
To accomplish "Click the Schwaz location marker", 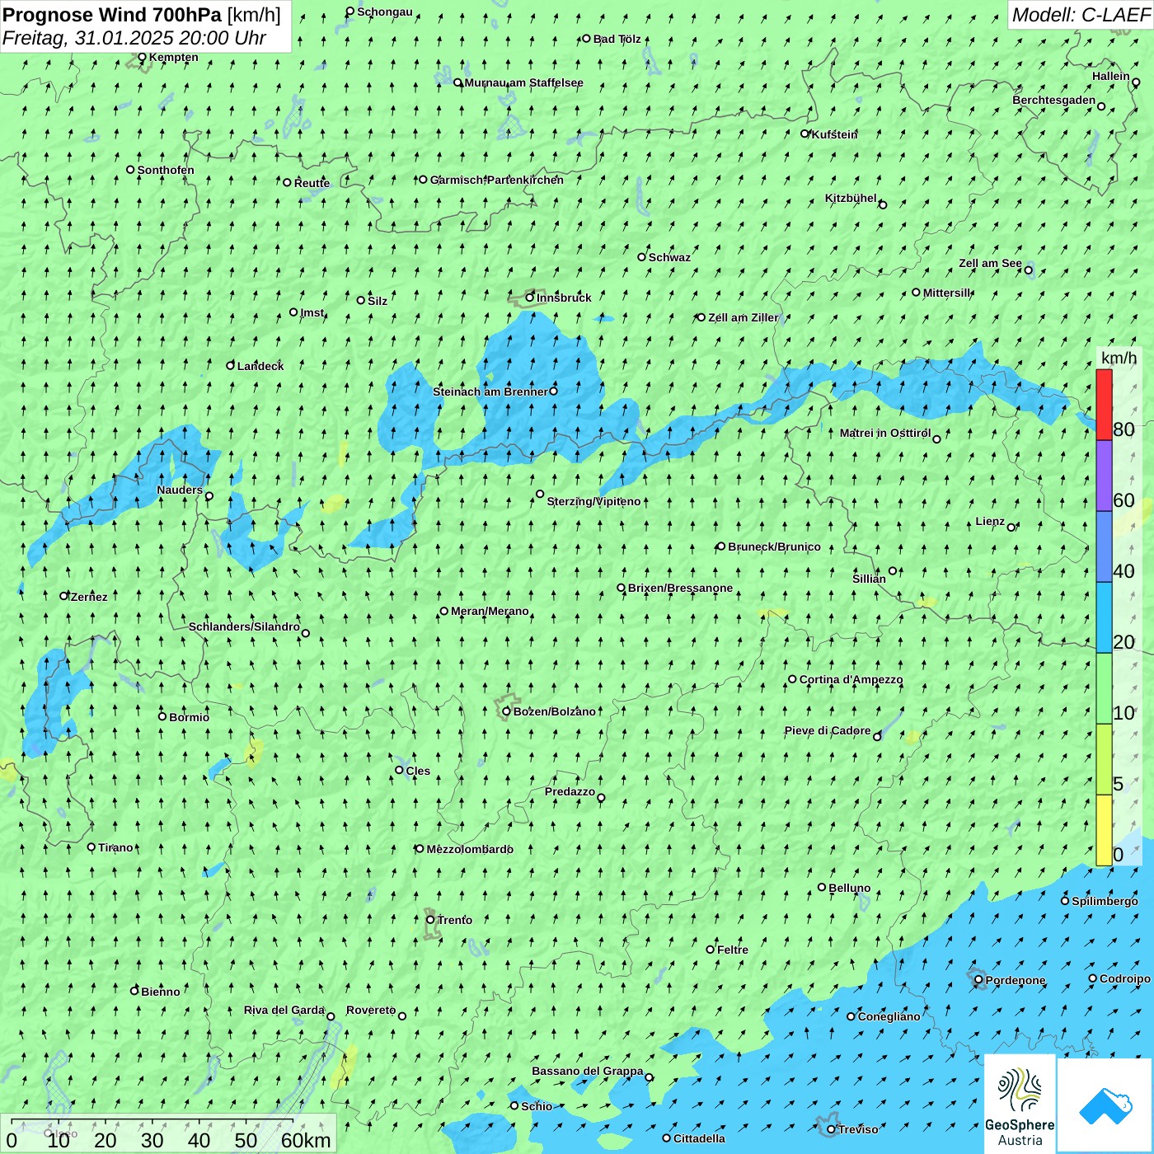I will coord(641,256).
